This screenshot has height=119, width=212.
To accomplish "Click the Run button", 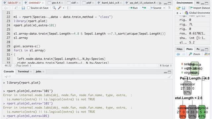I will pyautogui.click(x=133, y=8).
